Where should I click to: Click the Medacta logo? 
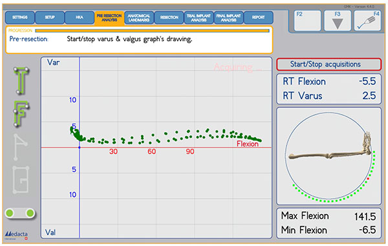16,235
